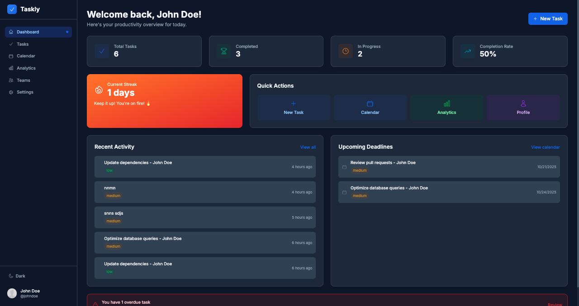Click the Current Streak flame icon
Screen dimensions: 579x306
(99, 90)
